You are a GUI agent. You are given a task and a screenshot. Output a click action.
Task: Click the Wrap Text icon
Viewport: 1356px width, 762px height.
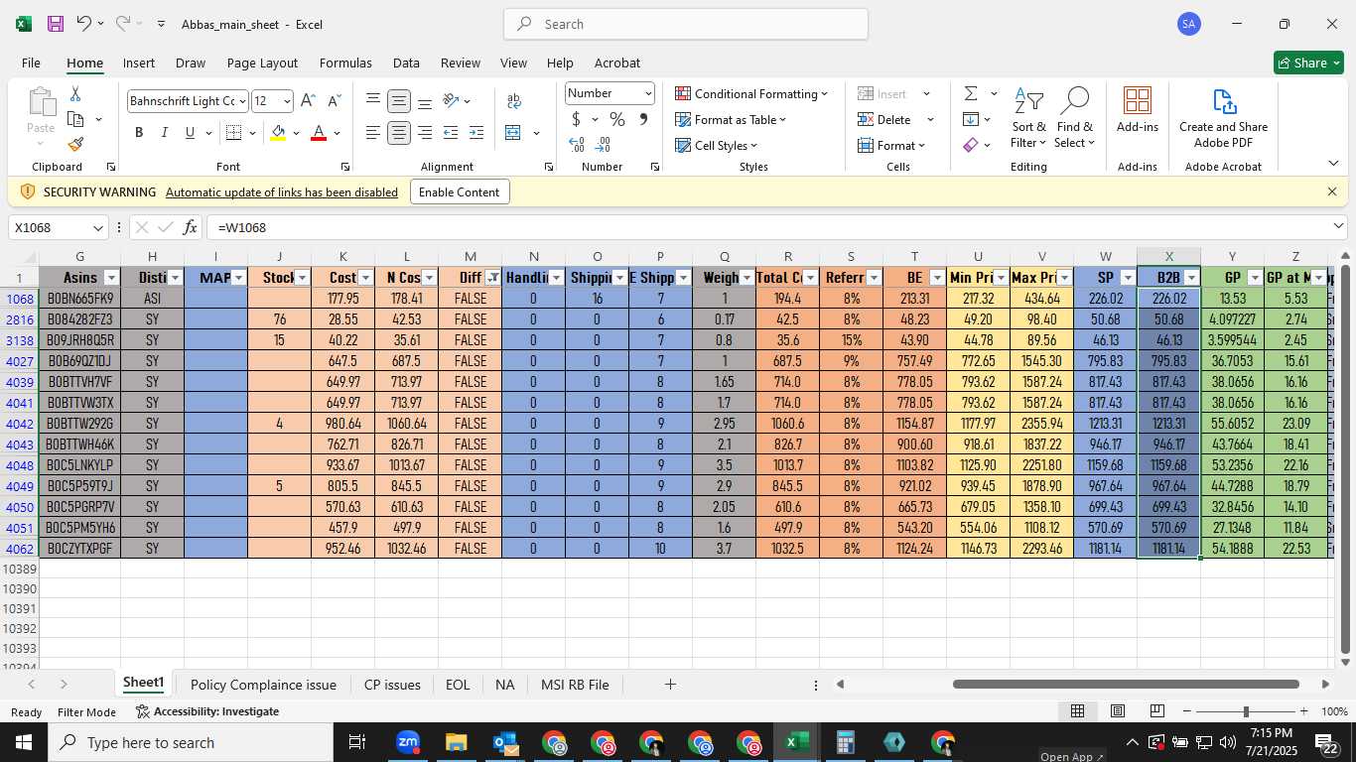coord(514,101)
